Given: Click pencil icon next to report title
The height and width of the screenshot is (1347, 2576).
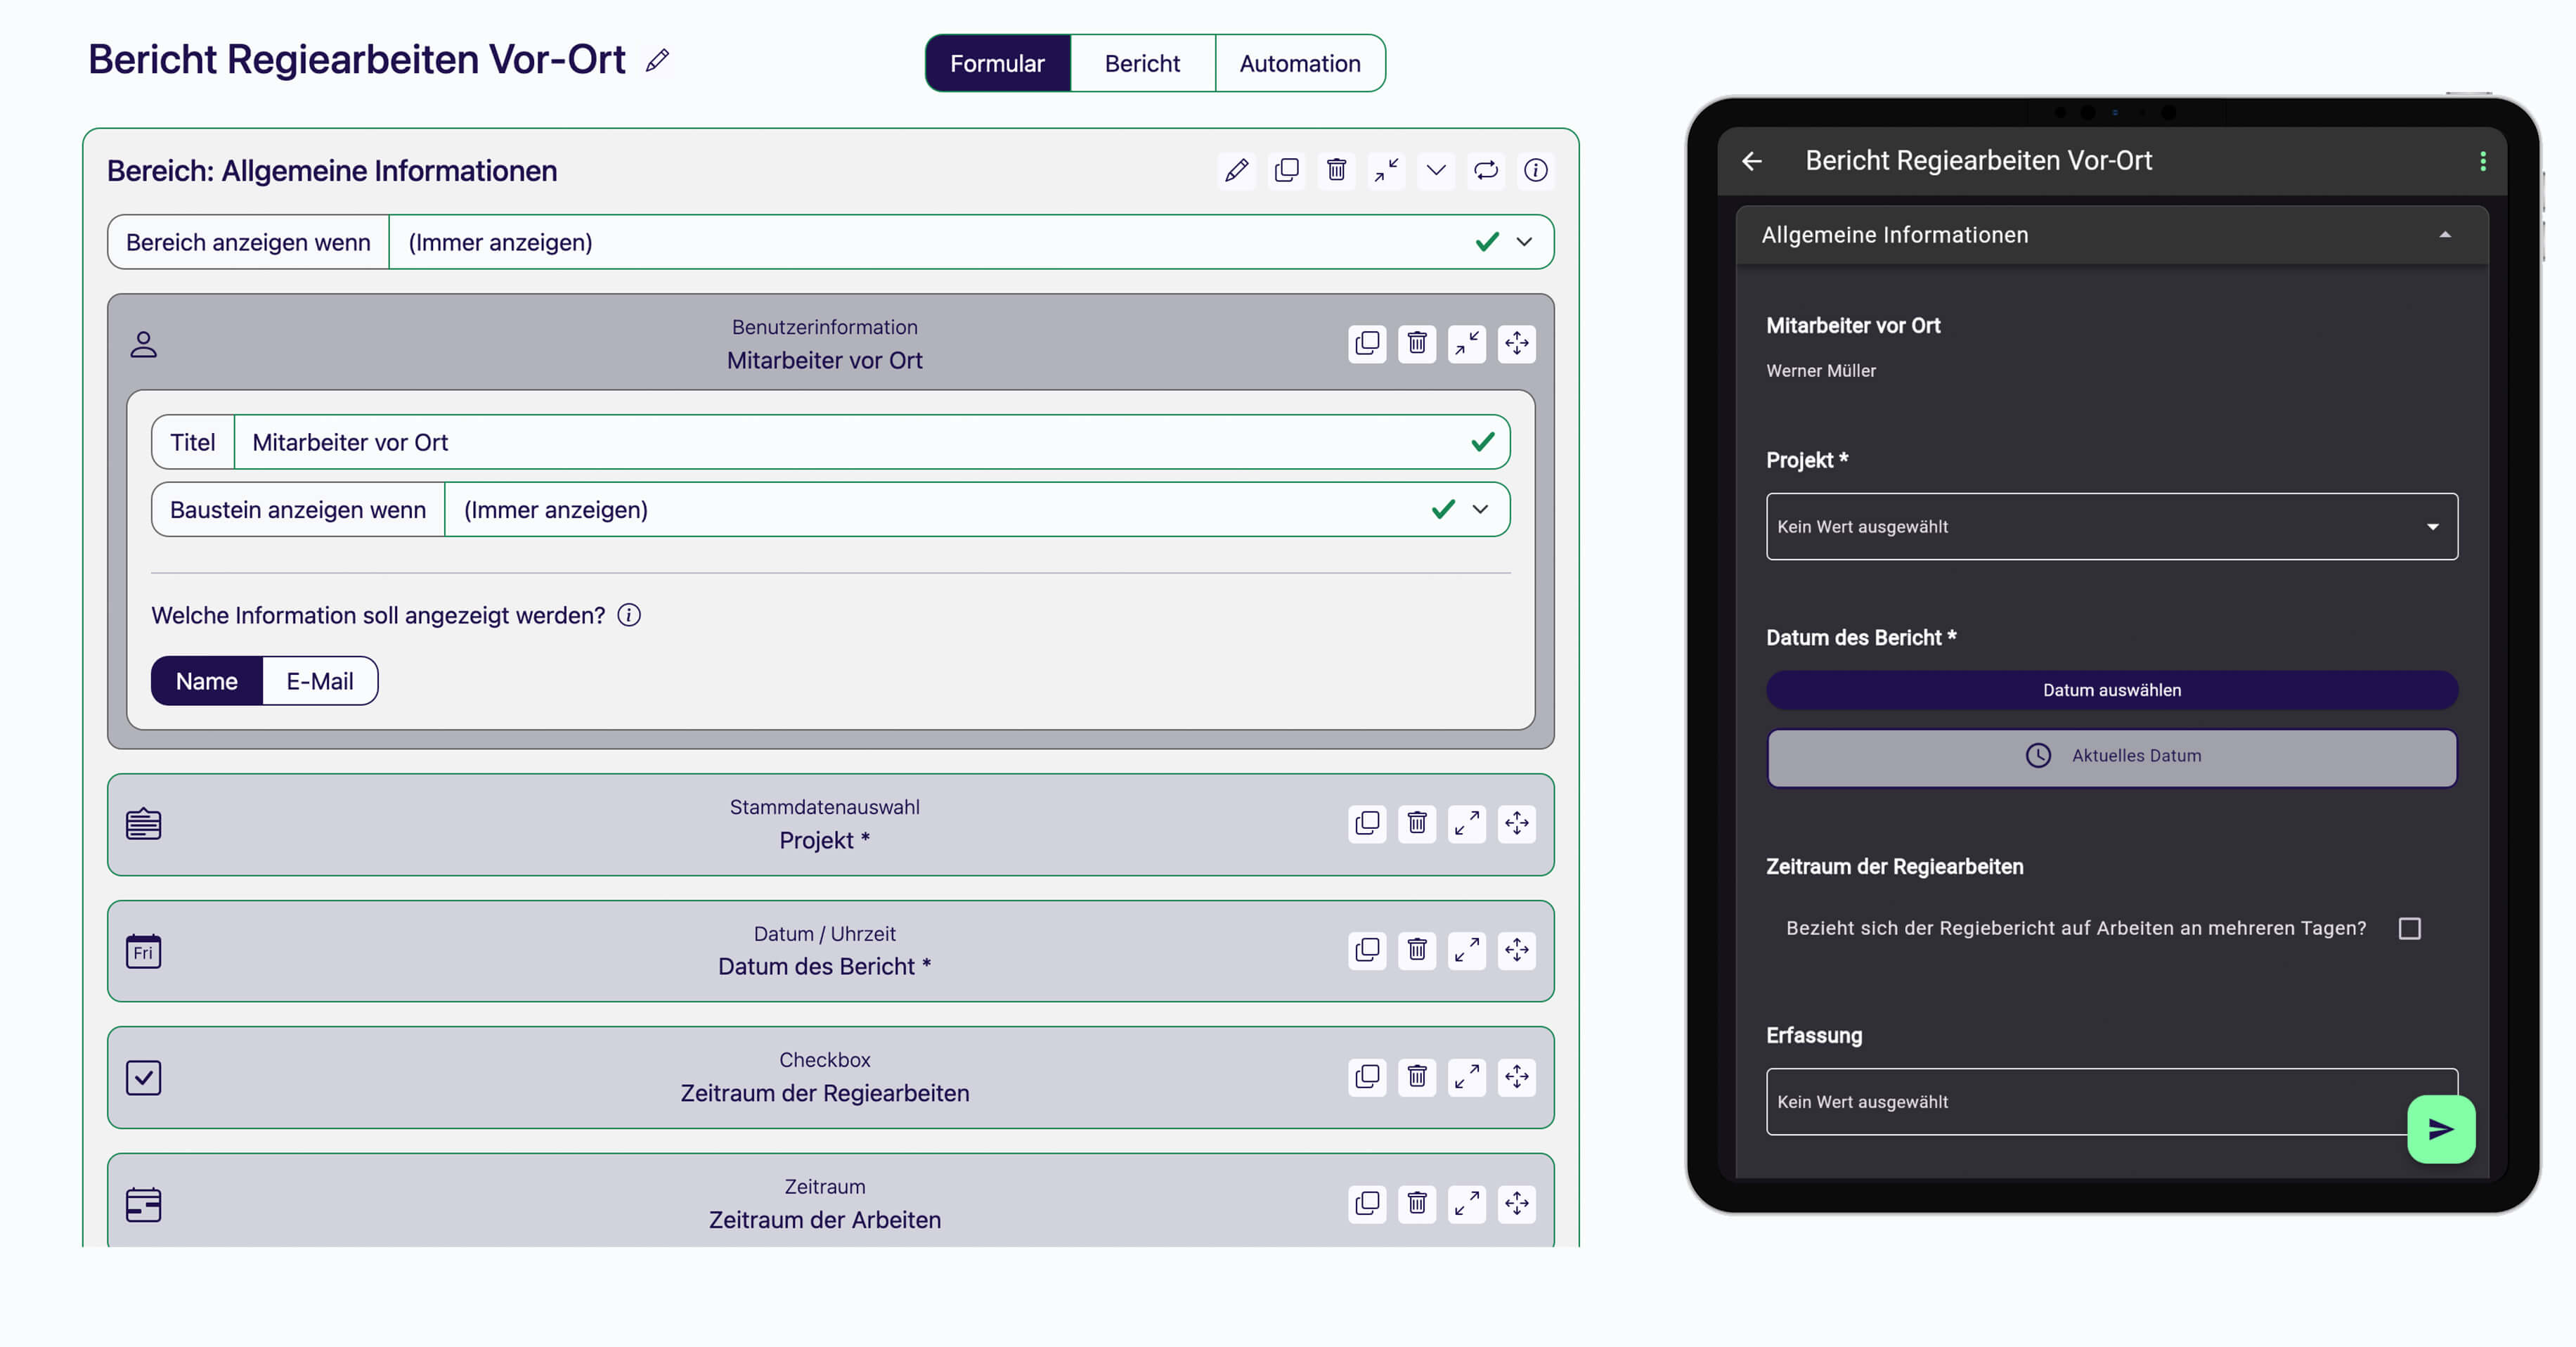Looking at the screenshot, I should 657,61.
